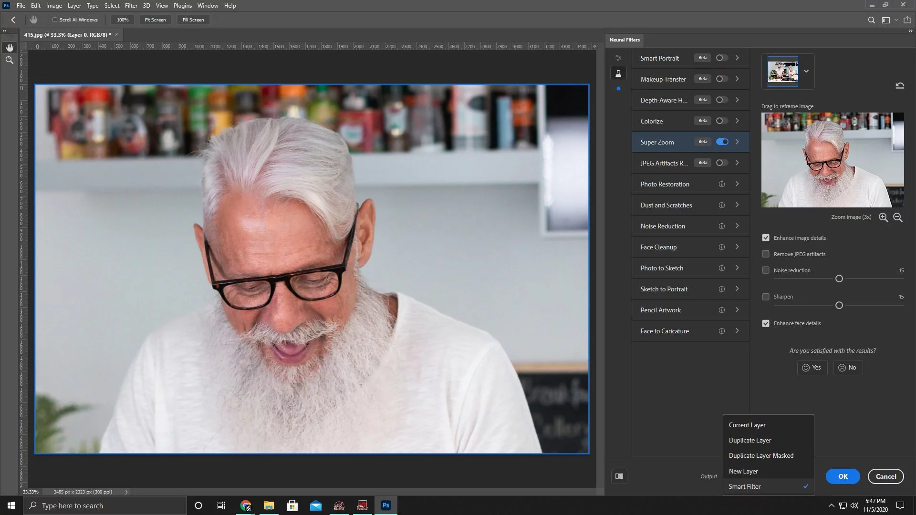
Task: Open the face thumbnail dropdown arrow
Action: [x=806, y=71]
